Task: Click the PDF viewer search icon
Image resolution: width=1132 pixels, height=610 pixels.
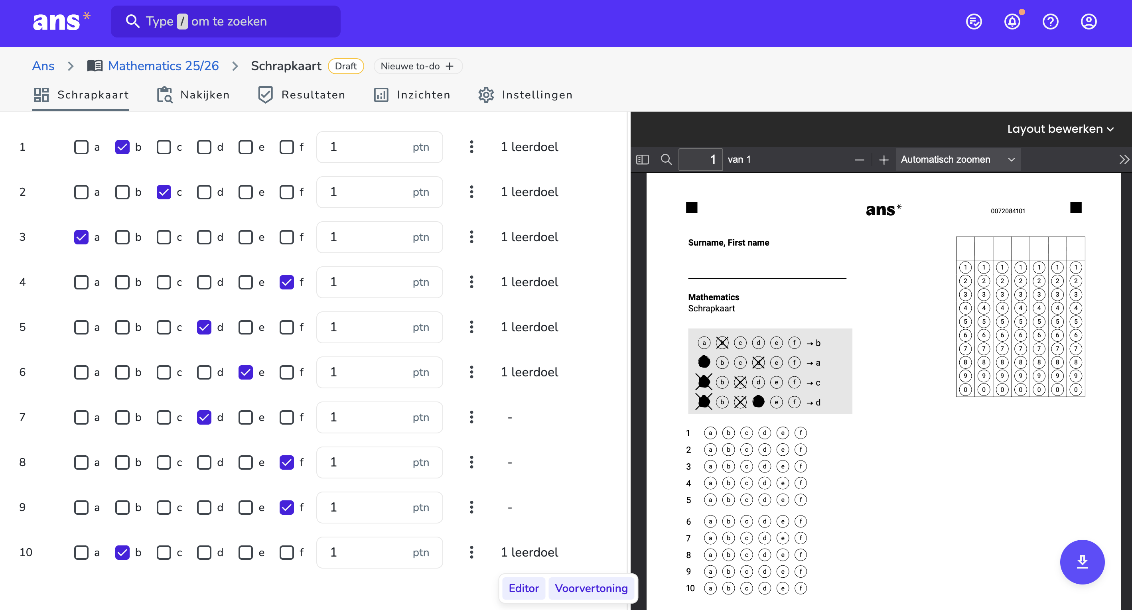Action: 666,159
